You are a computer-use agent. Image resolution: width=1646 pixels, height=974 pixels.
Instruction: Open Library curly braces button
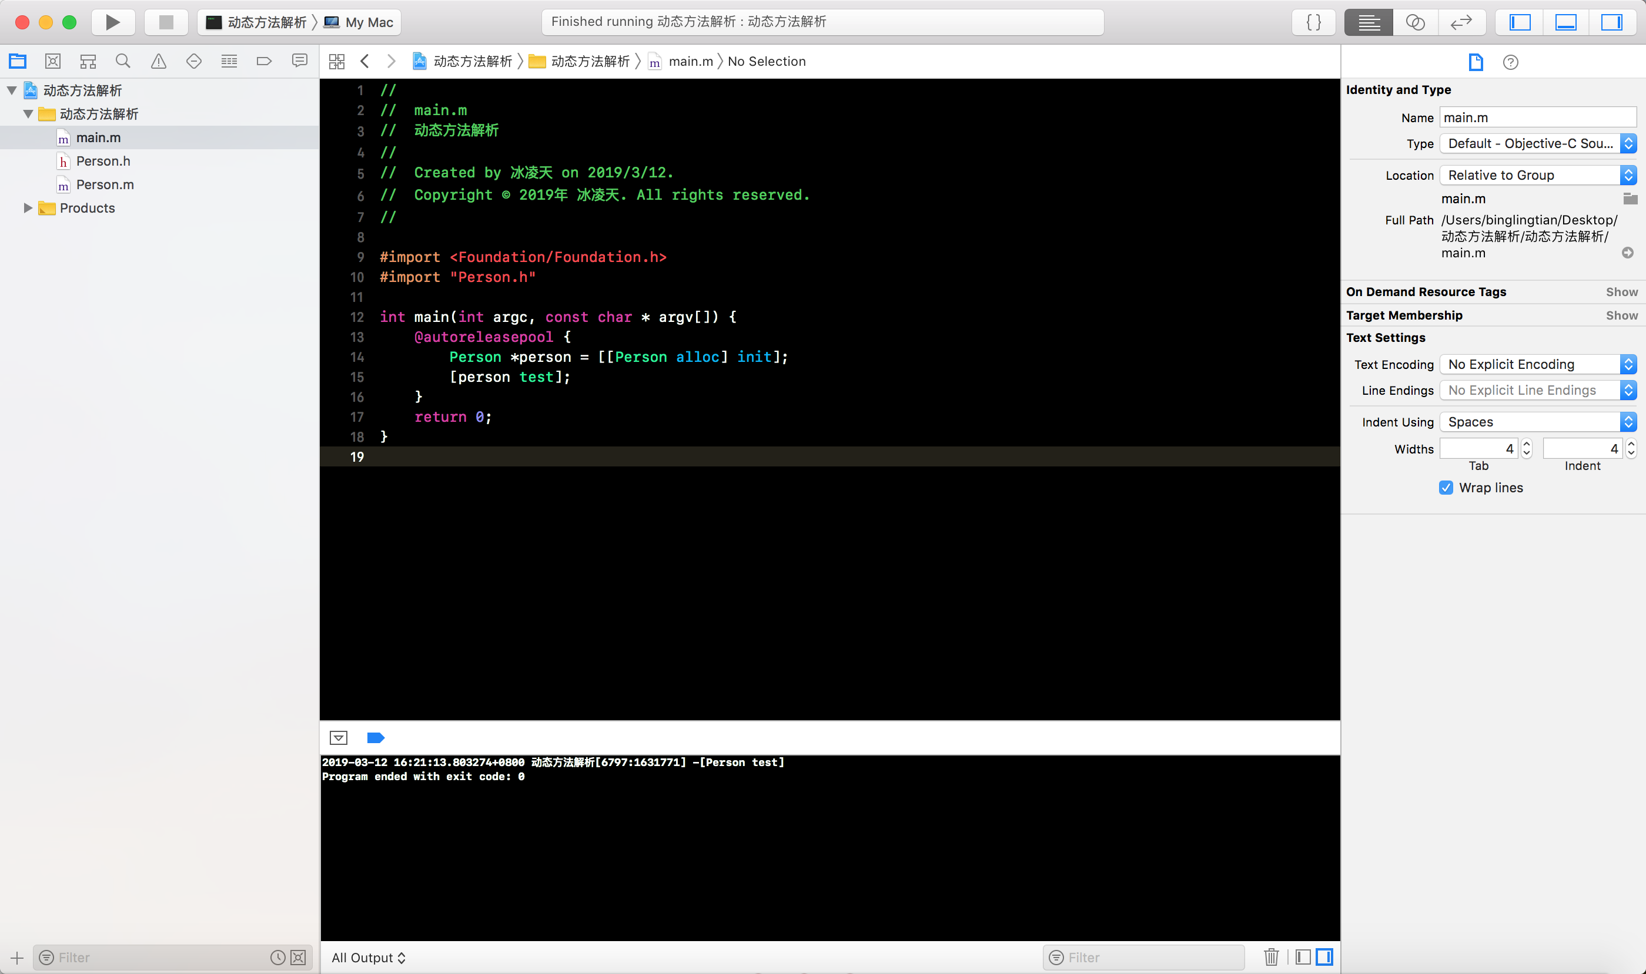(x=1314, y=22)
